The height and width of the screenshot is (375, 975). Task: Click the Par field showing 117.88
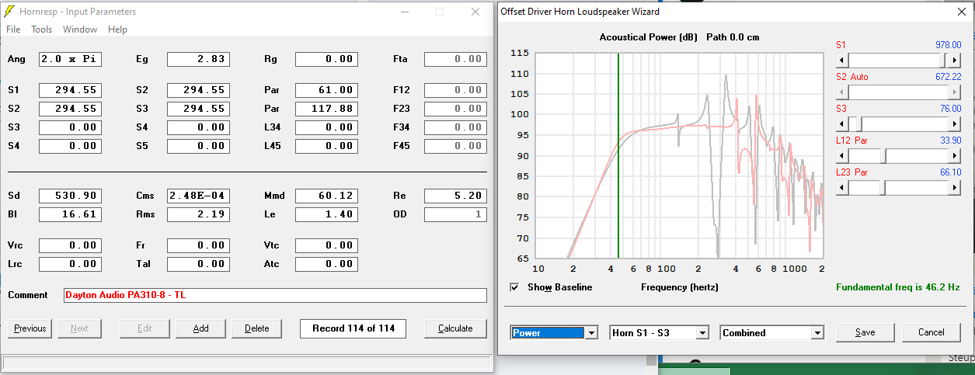click(326, 109)
